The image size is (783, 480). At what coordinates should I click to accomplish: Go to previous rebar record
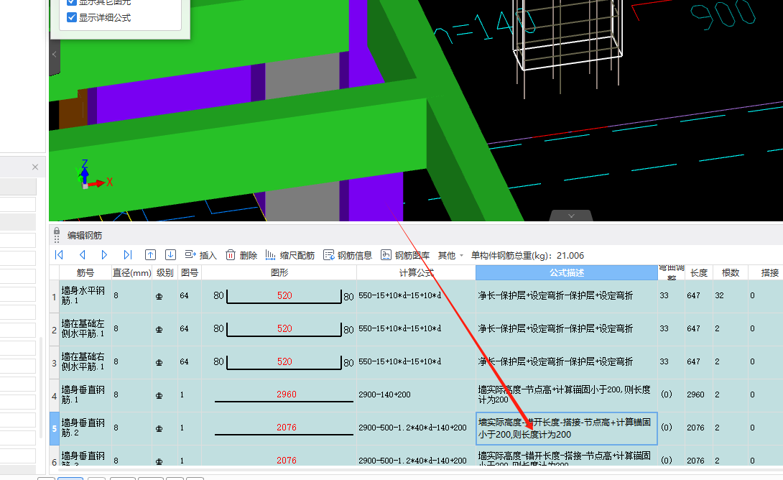[83, 255]
